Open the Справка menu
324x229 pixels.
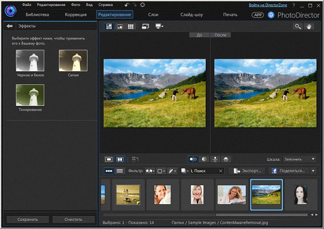click(105, 4)
